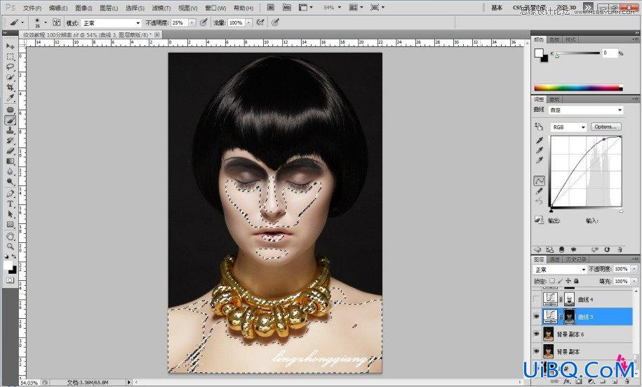Open the RGB channel dropdown
Screen dimensions: 642x387
point(569,127)
